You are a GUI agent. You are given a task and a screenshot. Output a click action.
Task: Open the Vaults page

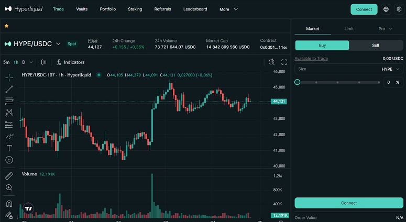coord(82,9)
